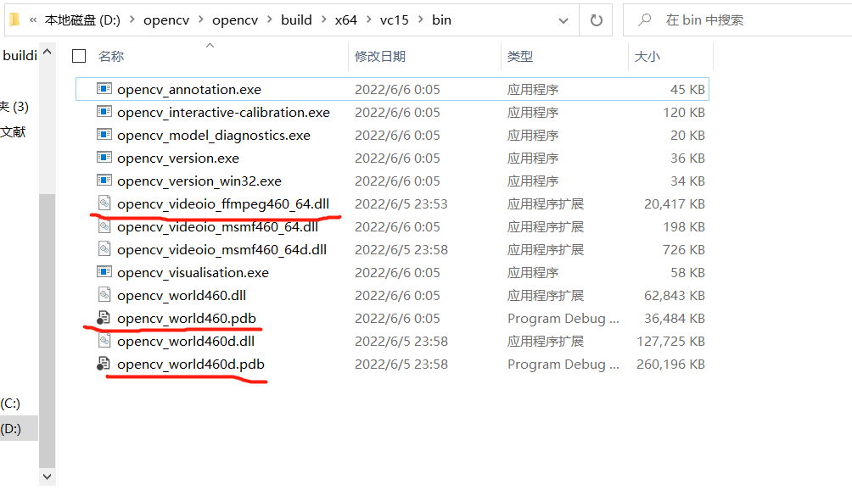Go to the x64 breadcrumb folder
Image resolution: width=852 pixels, height=501 pixels.
(345, 20)
